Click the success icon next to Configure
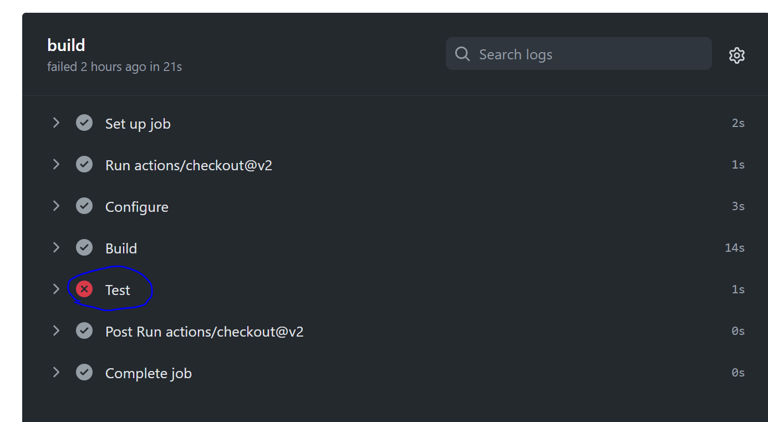The image size is (768, 422). click(84, 206)
